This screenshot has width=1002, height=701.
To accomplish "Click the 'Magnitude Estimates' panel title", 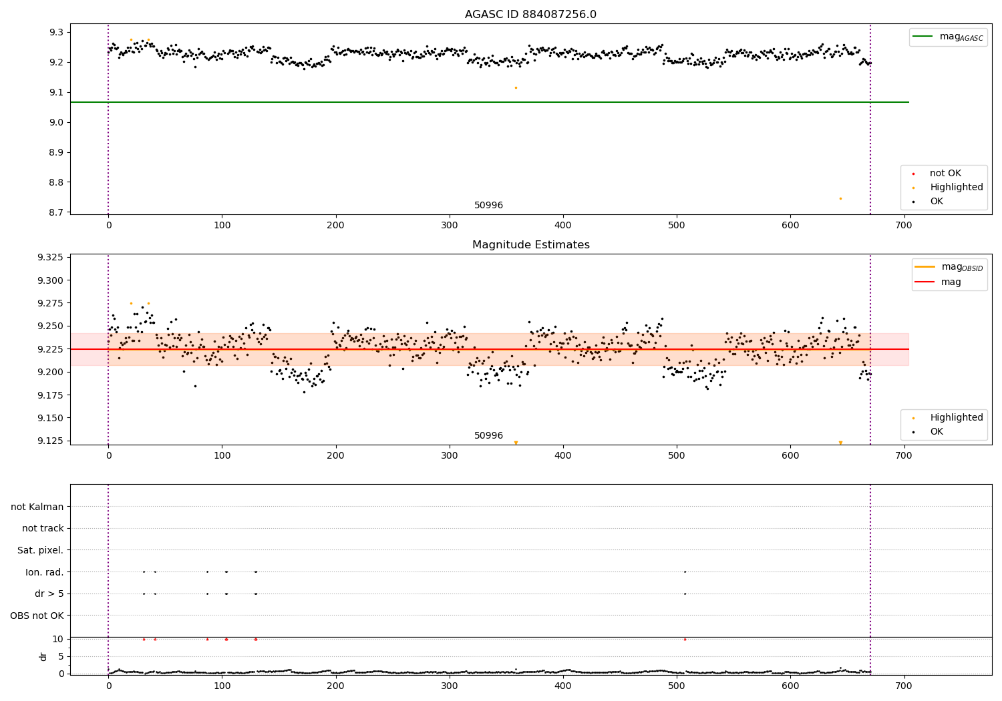I will [530, 245].
